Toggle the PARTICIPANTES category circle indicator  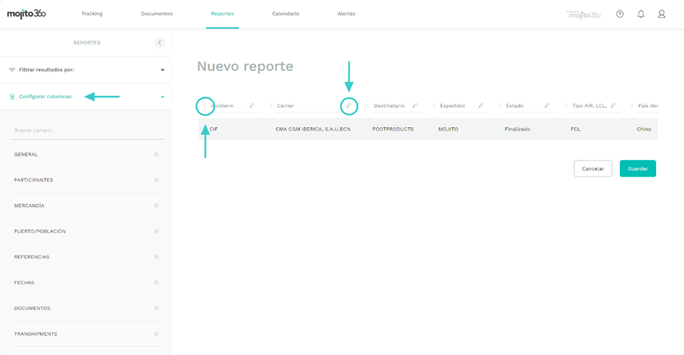tap(156, 180)
